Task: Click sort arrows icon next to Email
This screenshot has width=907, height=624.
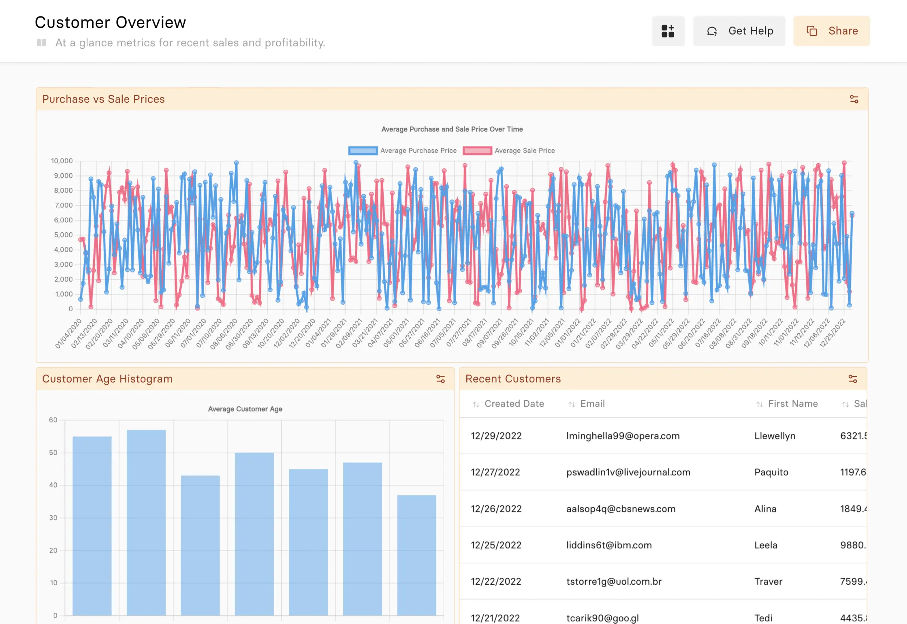Action: (x=571, y=404)
